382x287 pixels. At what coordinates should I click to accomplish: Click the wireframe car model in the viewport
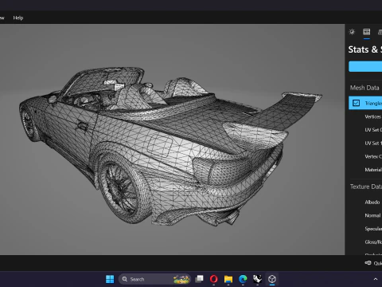pos(170,146)
